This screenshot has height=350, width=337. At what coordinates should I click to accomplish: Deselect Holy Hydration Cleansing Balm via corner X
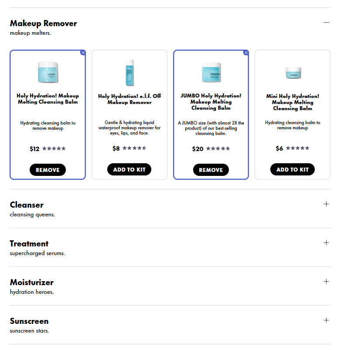(83, 53)
